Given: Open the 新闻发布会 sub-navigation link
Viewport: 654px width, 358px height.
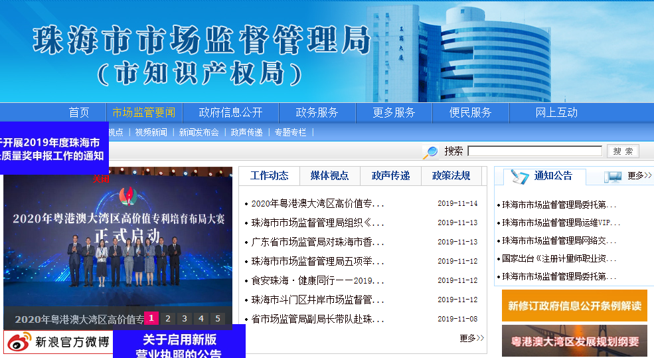Looking at the screenshot, I should [199, 132].
